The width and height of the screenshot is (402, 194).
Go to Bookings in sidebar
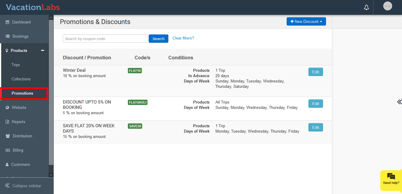20,36
